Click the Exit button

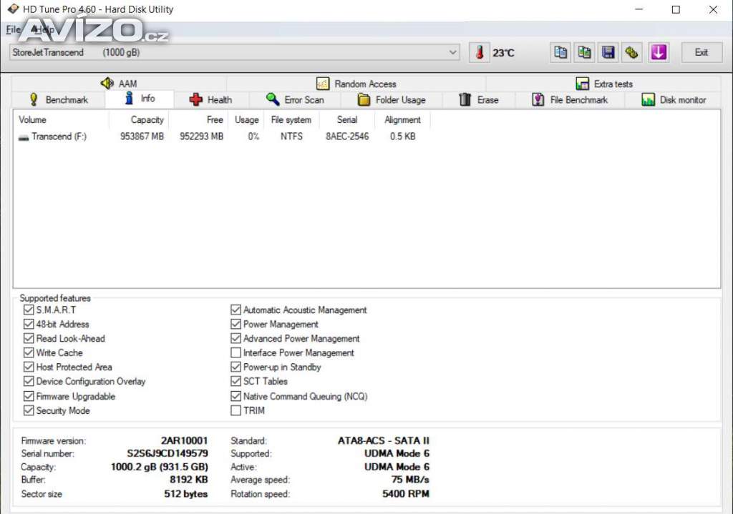pyautogui.click(x=701, y=52)
